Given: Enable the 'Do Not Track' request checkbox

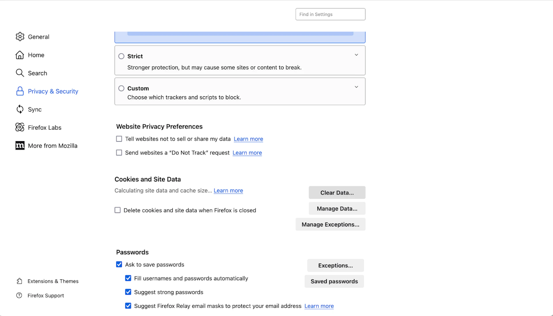Looking at the screenshot, I should point(119,153).
